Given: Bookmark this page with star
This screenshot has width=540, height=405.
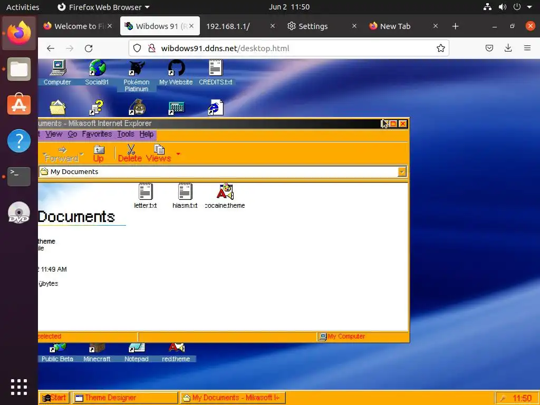Looking at the screenshot, I should point(440,48).
